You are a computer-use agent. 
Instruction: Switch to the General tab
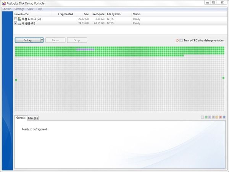(21, 118)
